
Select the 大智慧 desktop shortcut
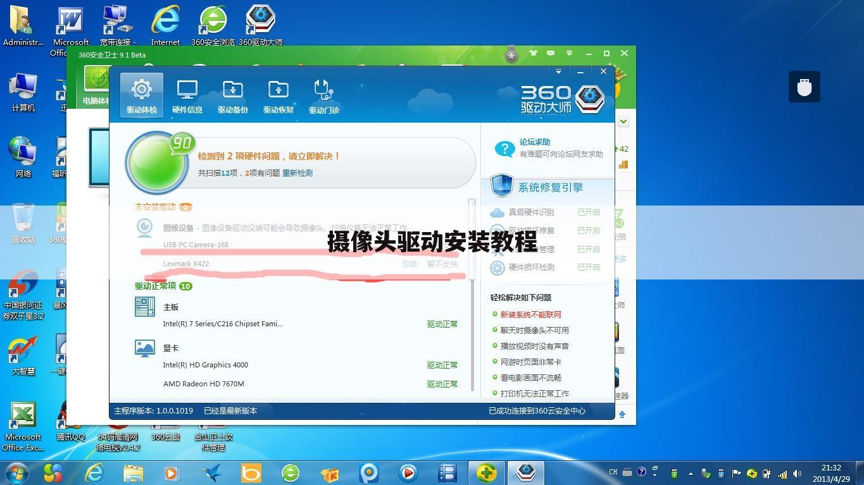click(23, 355)
